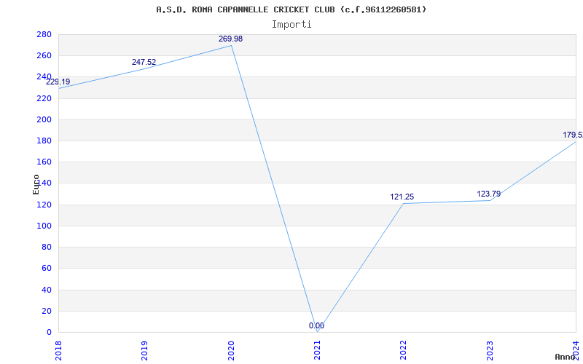Click the 100 y-axis tick label
Screen dimensions: 583x364
pyautogui.click(x=44, y=226)
